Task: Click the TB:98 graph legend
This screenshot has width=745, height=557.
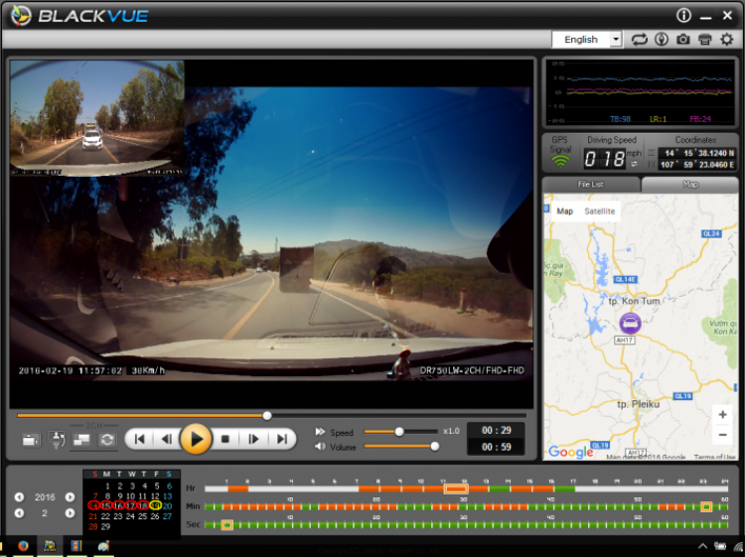Action: click(x=620, y=119)
